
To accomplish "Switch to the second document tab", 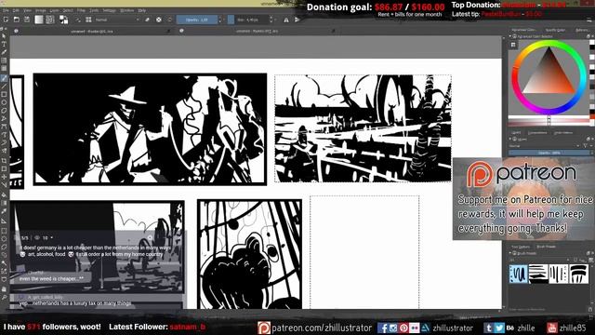I will (x=257, y=31).
